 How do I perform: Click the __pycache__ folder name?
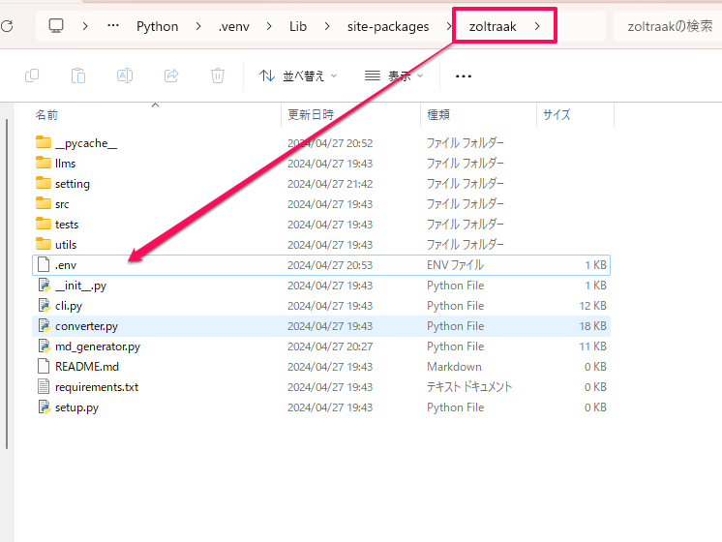click(86, 143)
